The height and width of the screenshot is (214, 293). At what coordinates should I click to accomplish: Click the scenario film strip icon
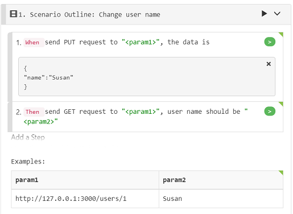pos(14,14)
